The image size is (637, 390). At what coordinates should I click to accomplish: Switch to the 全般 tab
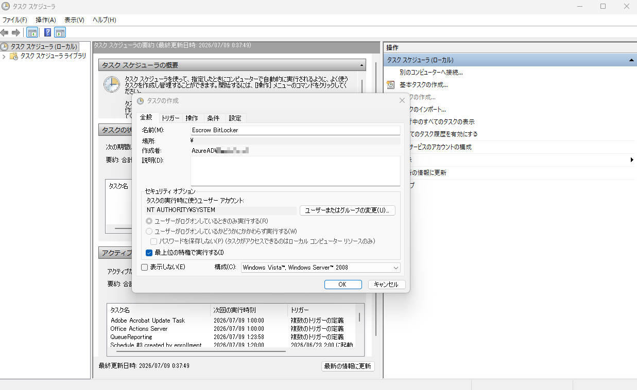[146, 117]
